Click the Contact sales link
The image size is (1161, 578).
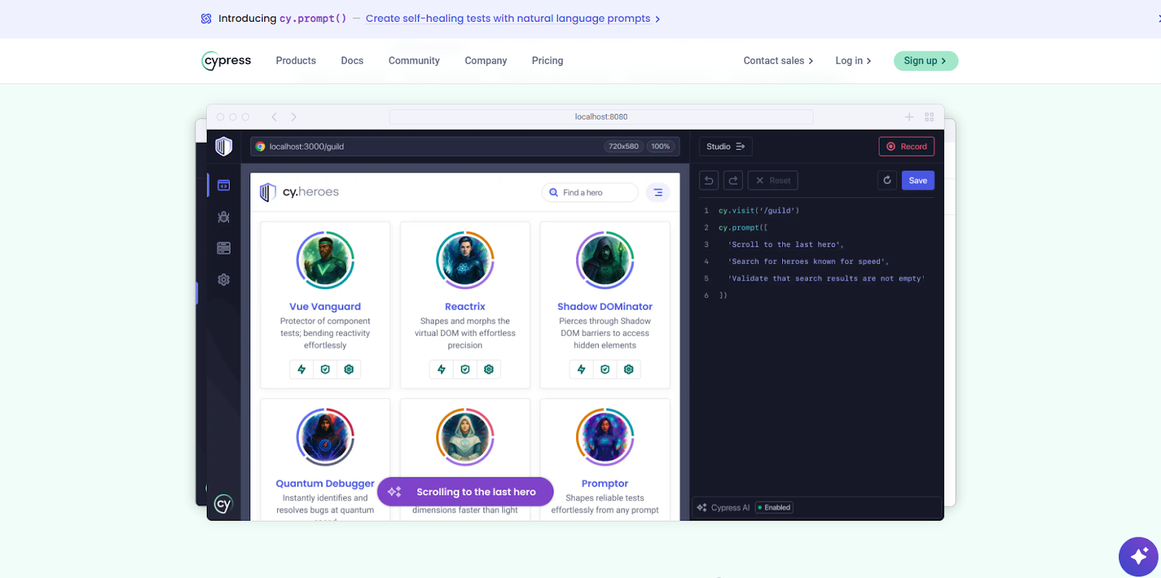point(778,61)
